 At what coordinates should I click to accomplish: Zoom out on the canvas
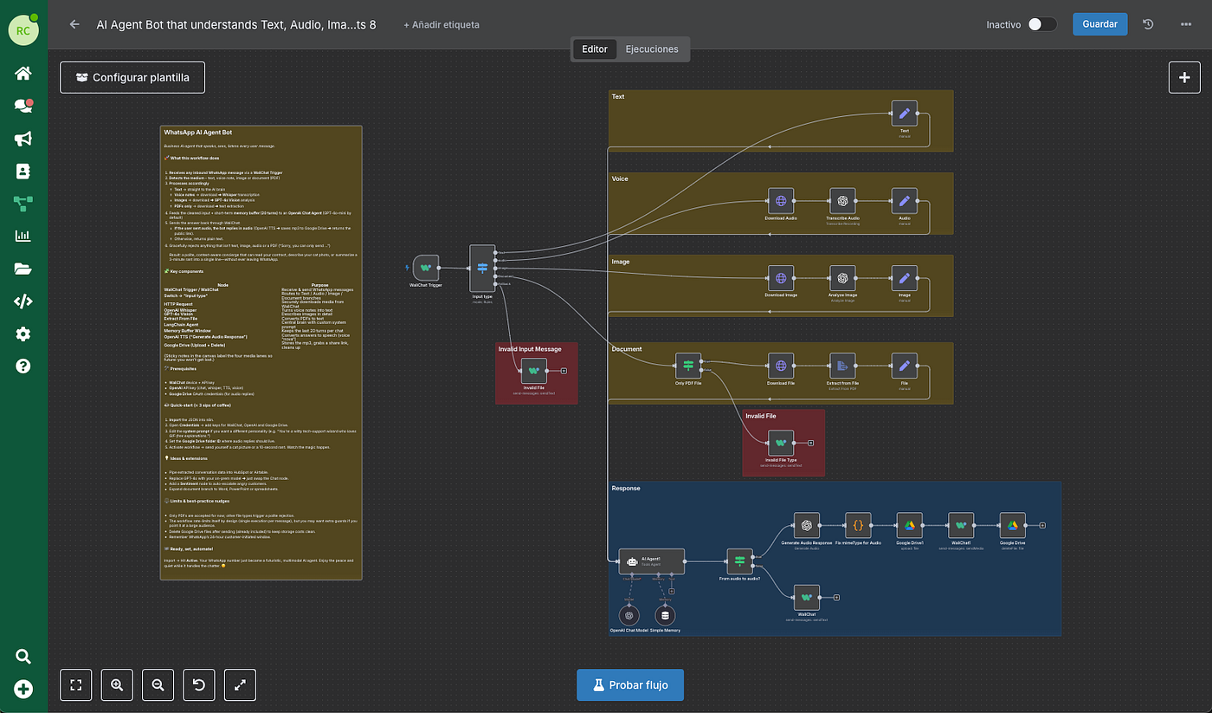(x=158, y=684)
